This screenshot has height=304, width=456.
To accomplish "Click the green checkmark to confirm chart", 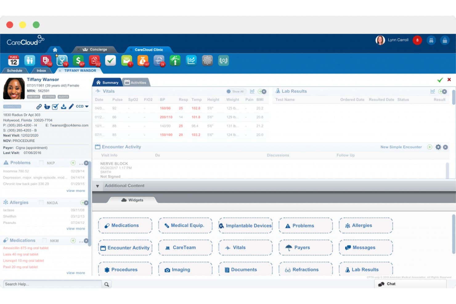I will pyautogui.click(x=440, y=80).
